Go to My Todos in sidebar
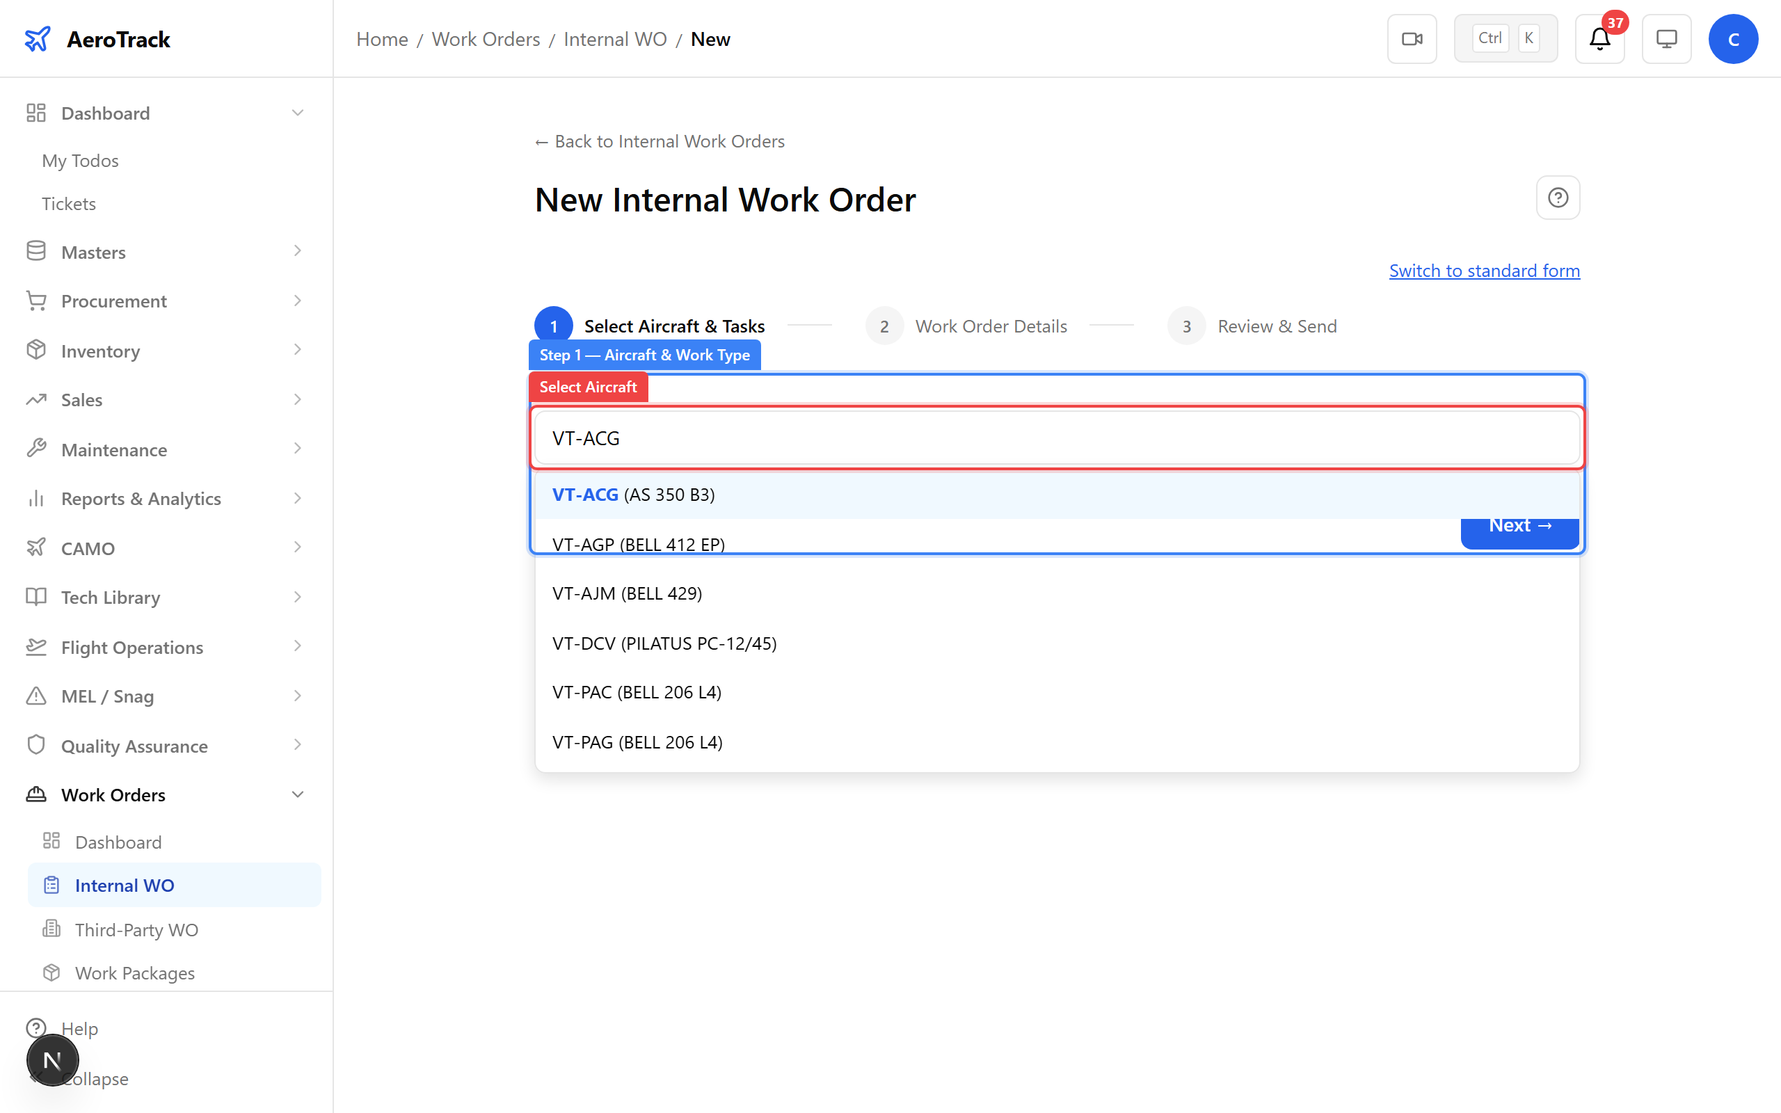This screenshot has height=1113, width=1781. click(80, 161)
